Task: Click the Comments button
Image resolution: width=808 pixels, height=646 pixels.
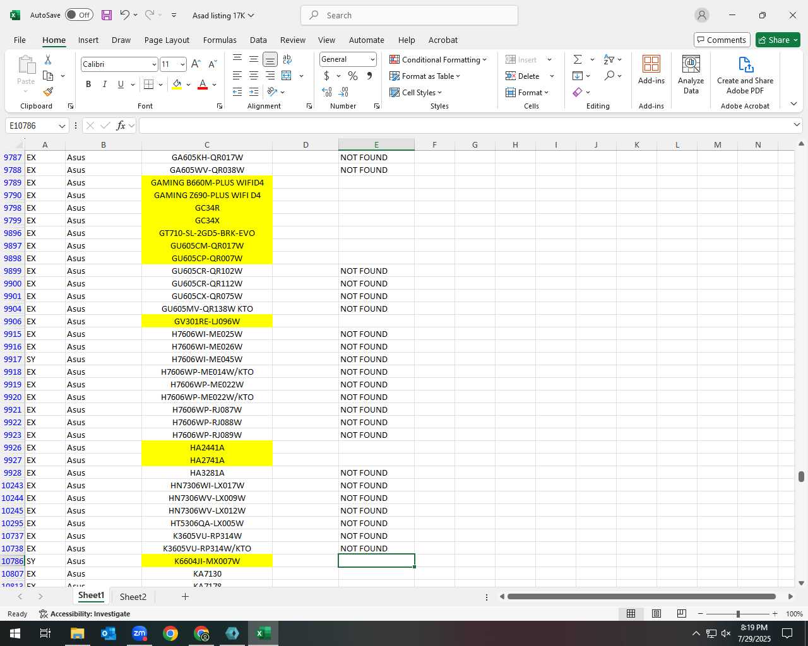Action: [x=722, y=40]
